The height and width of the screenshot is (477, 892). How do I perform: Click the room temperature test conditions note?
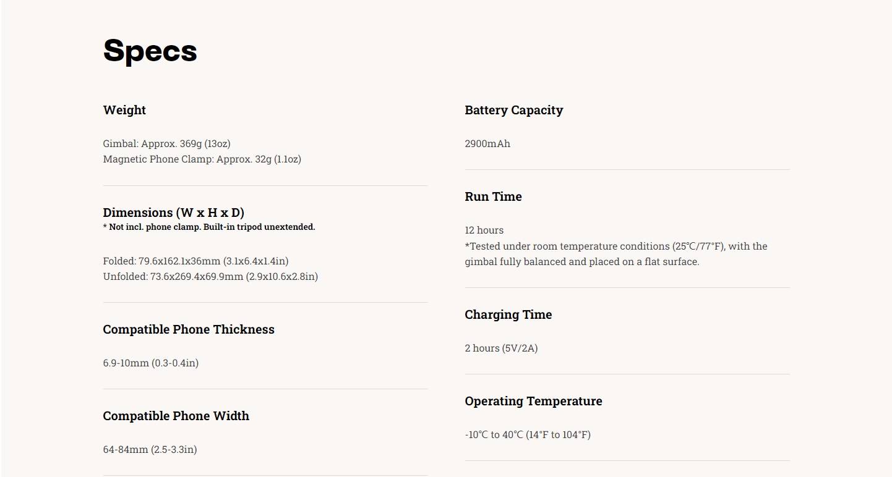pos(615,254)
